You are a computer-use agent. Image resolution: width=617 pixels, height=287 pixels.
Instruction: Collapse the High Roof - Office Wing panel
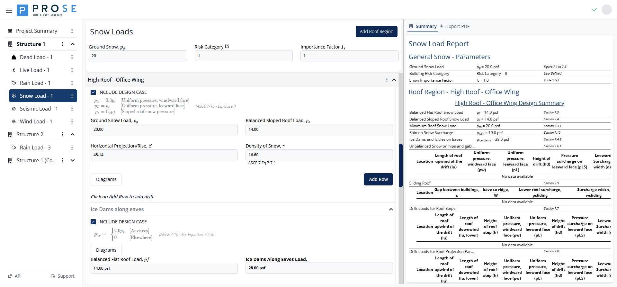[x=394, y=80]
